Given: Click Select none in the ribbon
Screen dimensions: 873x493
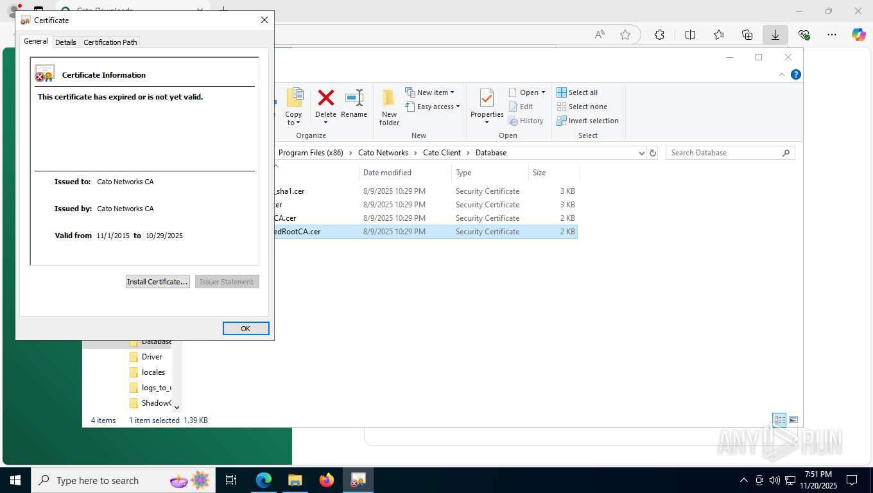Looking at the screenshot, I should tap(582, 107).
